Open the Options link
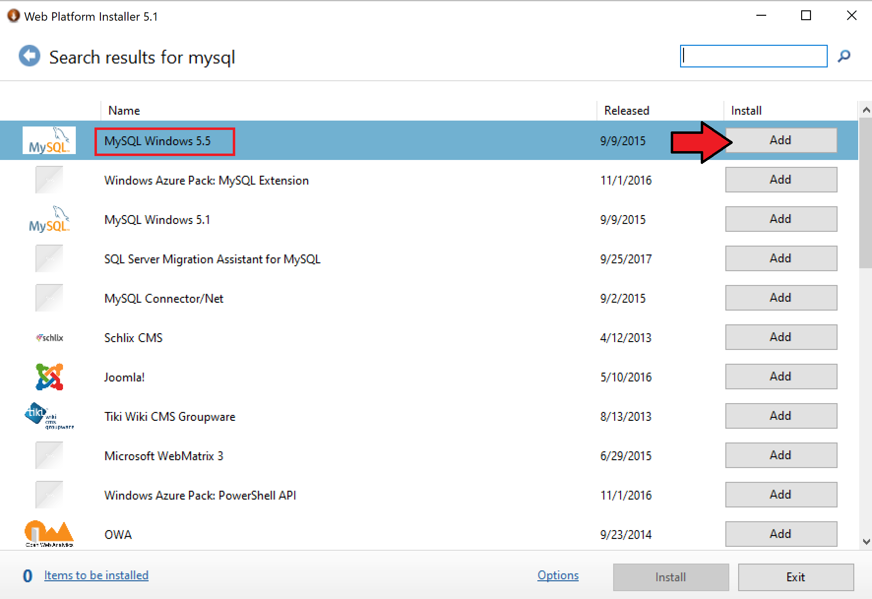Screen dimensions: 872x599 pyautogui.click(x=558, y=575)
